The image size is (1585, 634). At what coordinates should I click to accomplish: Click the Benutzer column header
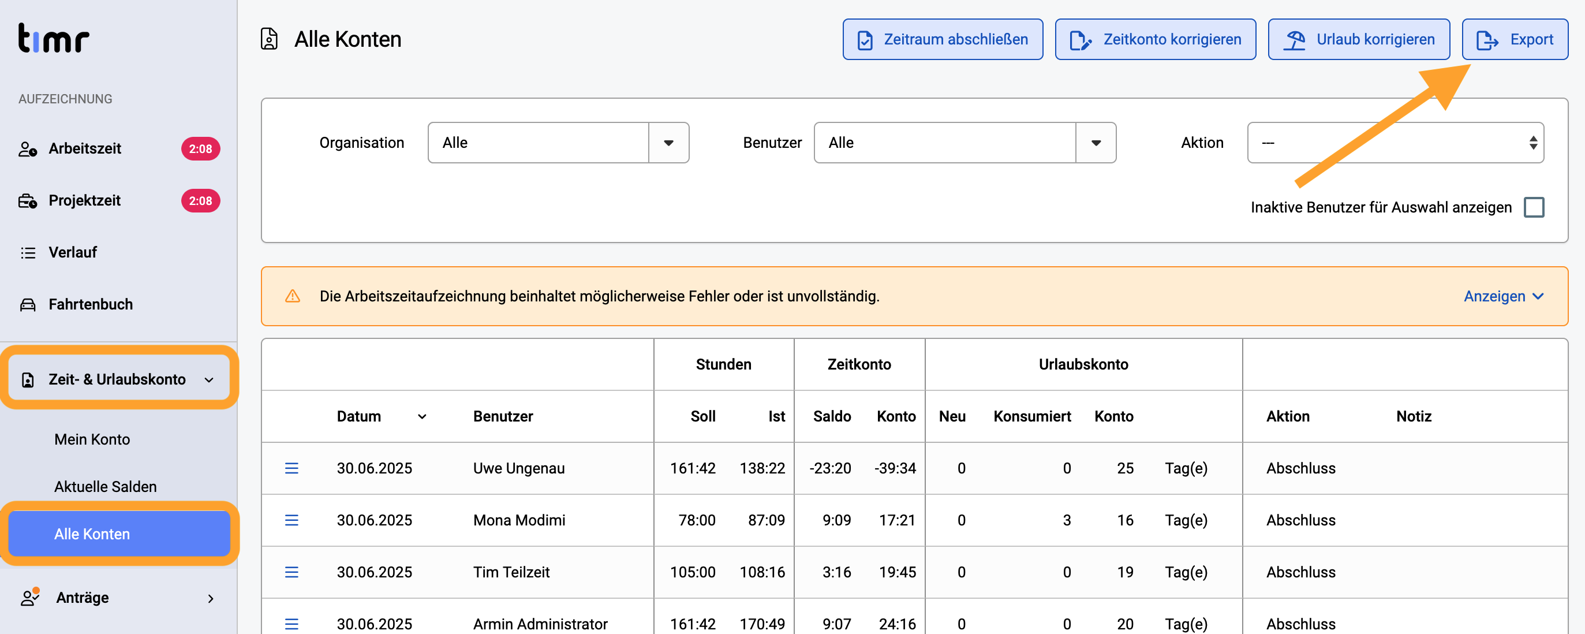tap(503, 417)
